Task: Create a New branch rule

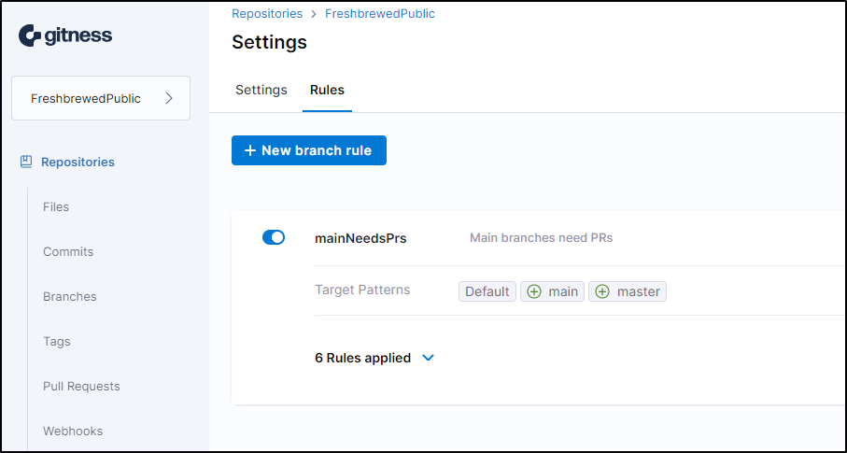Action: (309, 150)
